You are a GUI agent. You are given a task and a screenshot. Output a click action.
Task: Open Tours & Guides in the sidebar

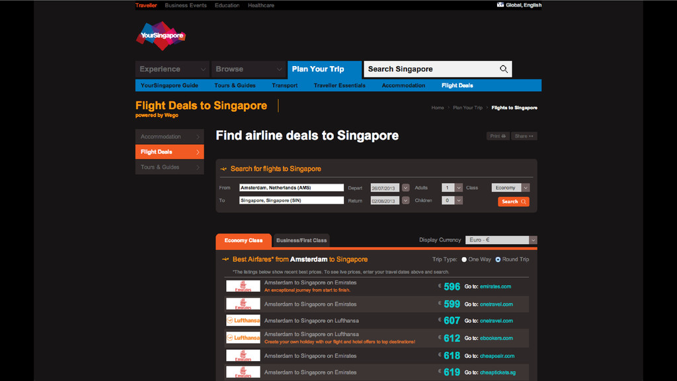[170, 167]
